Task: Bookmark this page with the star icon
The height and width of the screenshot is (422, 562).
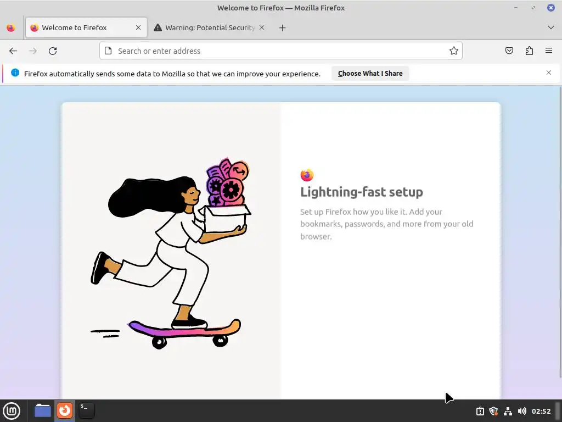Action: [454, 51]
